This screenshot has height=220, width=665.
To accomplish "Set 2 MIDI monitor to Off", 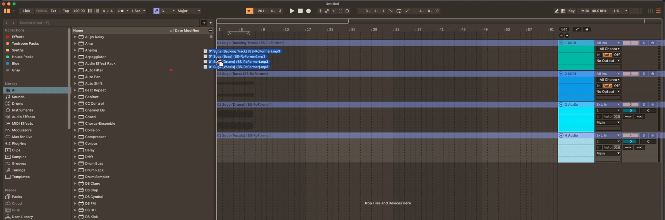I will click(x=617, y=86).
